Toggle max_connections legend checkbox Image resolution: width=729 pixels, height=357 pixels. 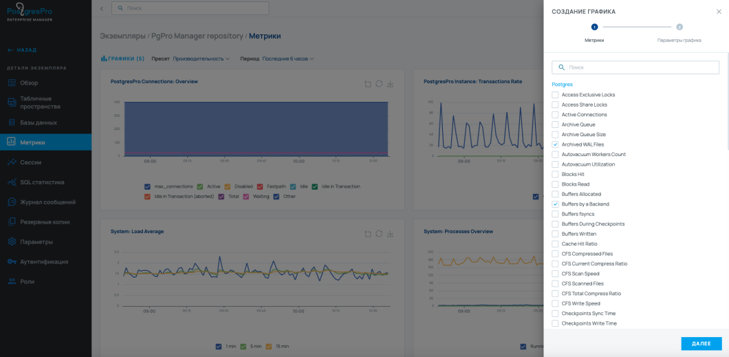(x=147, y=186)
